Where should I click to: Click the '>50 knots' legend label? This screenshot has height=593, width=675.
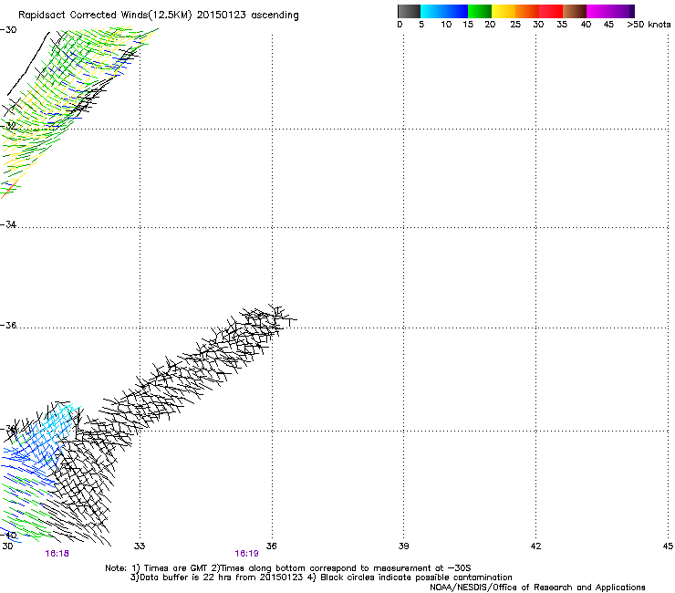point(649,25)
